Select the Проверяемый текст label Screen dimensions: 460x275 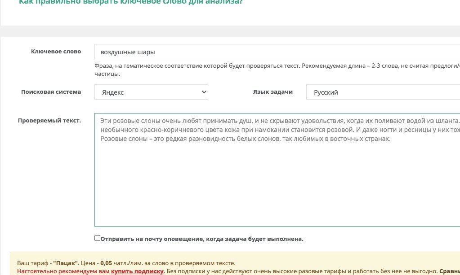[49, 121]
